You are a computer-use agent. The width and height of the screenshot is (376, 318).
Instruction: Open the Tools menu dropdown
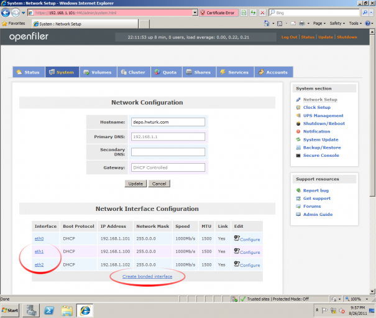click(355, 23)
